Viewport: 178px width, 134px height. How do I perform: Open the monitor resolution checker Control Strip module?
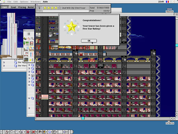tap(55, 132)
